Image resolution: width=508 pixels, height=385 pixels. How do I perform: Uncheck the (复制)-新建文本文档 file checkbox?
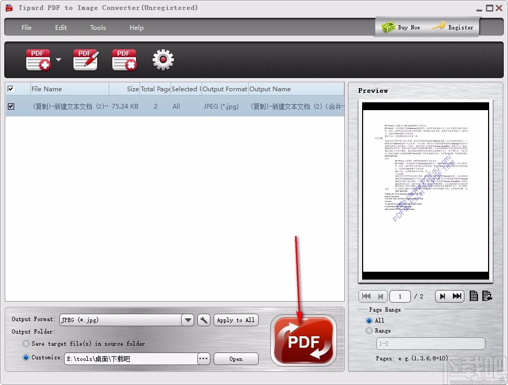point(11,106)
